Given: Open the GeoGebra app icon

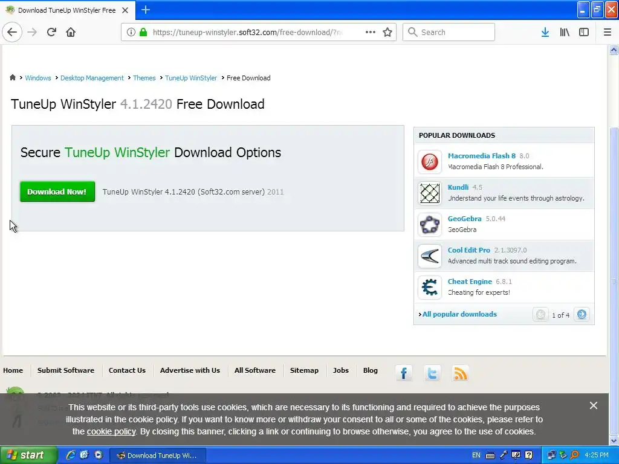Looking at the screenshot, I should point(430,225).
